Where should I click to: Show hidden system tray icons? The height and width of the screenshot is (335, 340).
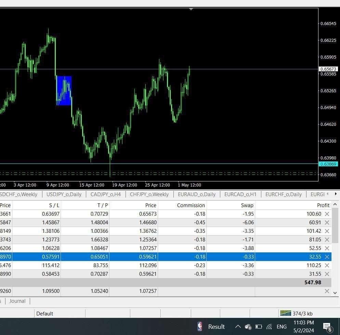pyautogui.click(x=238, y=326)
